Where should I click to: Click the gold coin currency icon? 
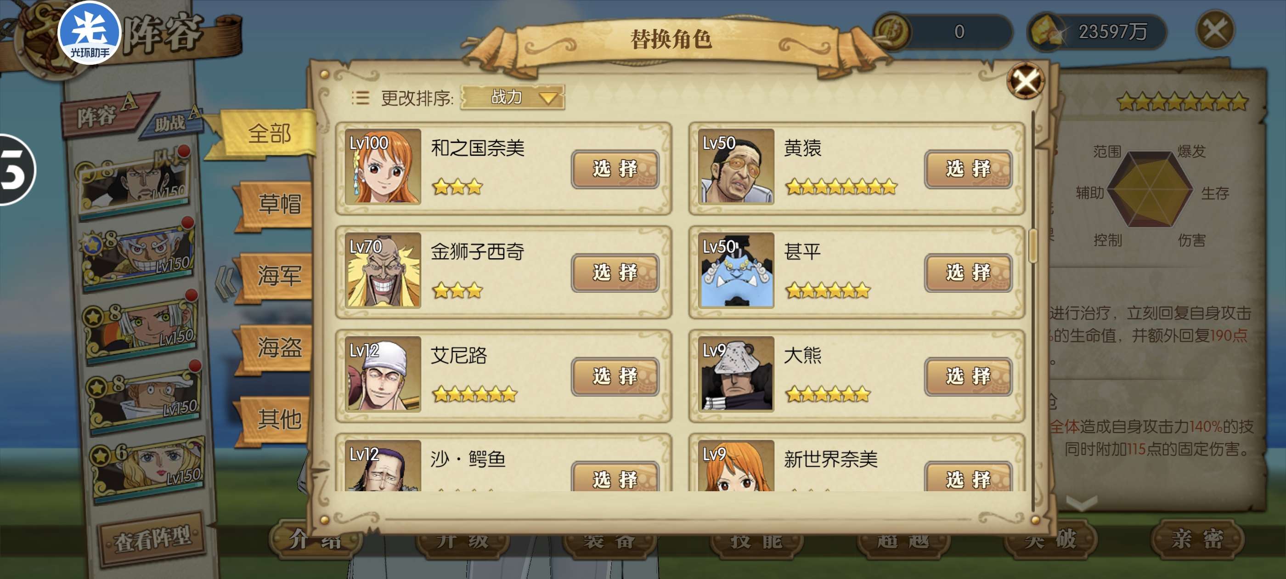[892, 31]
